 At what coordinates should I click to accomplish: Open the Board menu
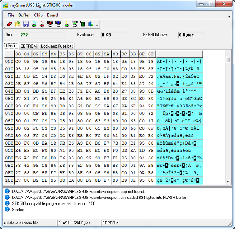[x=52, y=15]
